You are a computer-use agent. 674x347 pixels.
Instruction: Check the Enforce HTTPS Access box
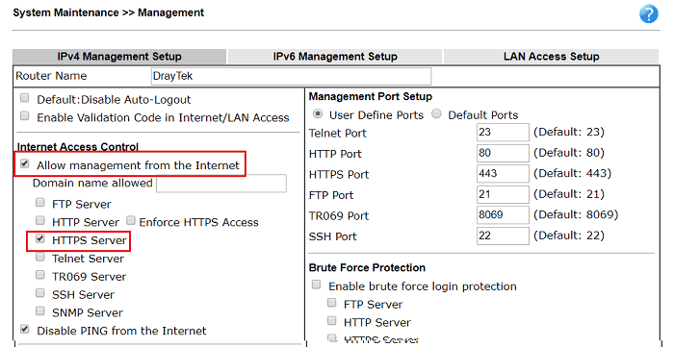tap(131, 221)
